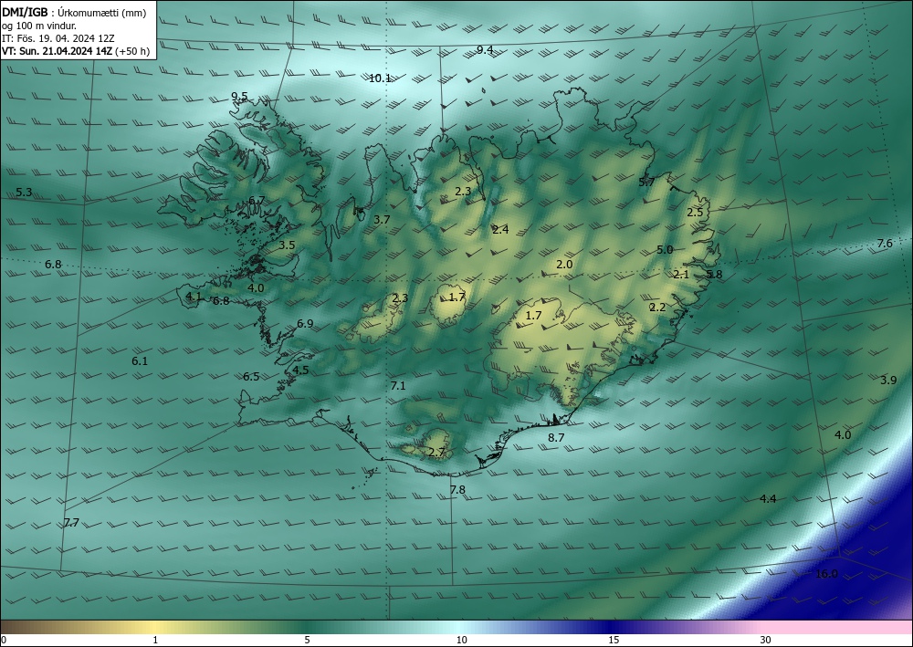Click the 9.4 value on the map
This screenshot has height=647, width=913.
485,50
